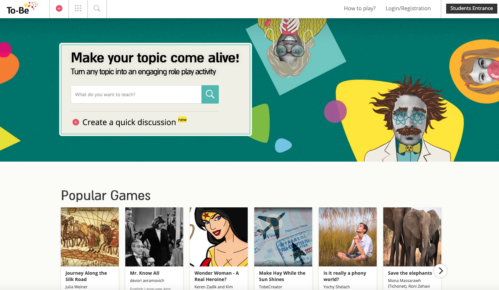Screen dimensions: 499x290
Task: Click author name 'Yochy Shelach'
Action: pyautogui.click(x=337, y=287)
